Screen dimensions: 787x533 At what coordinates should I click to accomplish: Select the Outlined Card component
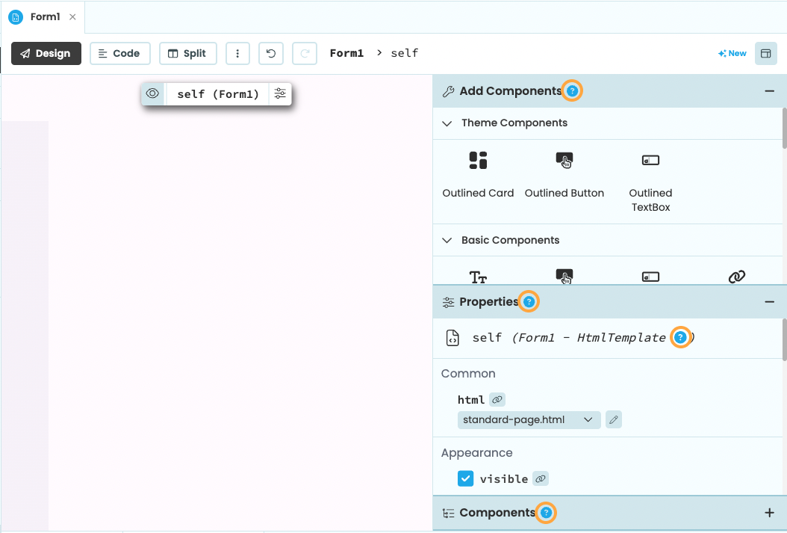click(478, 160)
